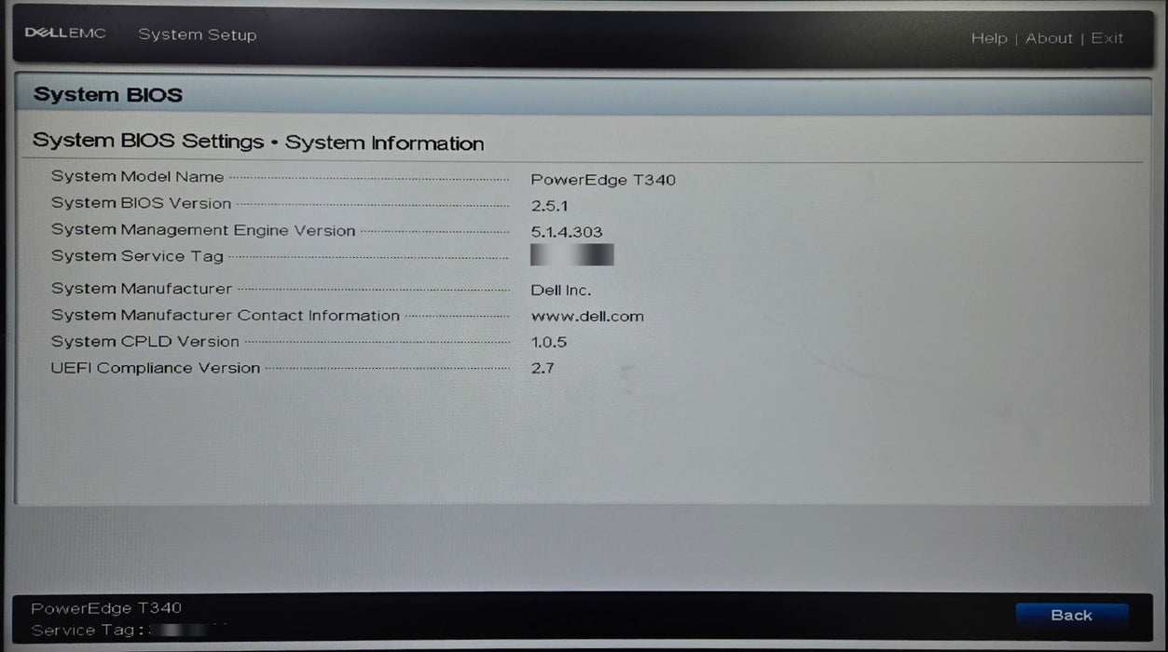
Task: Select the System Service Tag label
Action: [137, 256]
